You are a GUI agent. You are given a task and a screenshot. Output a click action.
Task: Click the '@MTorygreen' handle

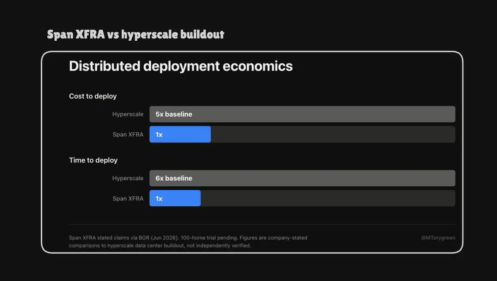pyautogui.click(x=438, y=238)
